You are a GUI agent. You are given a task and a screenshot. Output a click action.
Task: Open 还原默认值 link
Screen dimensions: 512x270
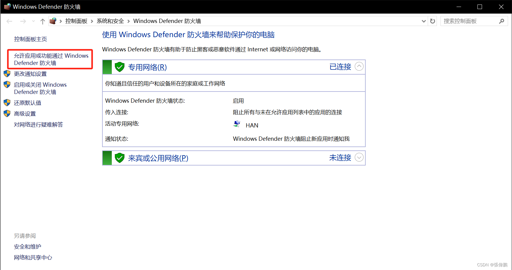pos(28,103)
